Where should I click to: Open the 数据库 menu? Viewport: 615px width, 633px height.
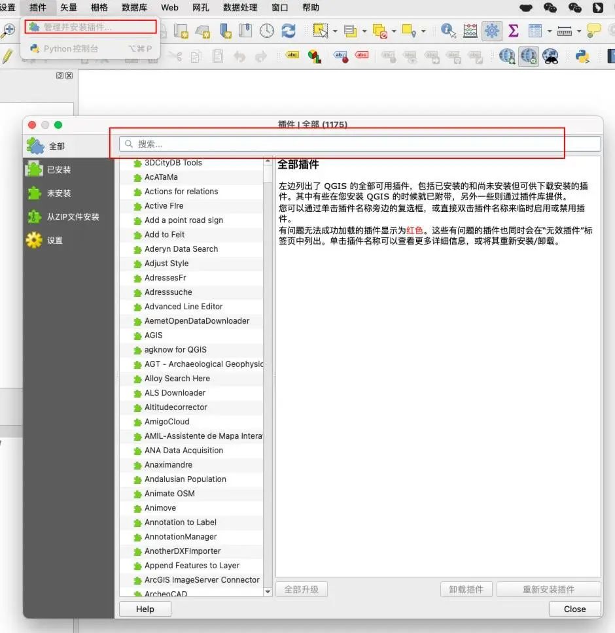[x=135, y=7]
